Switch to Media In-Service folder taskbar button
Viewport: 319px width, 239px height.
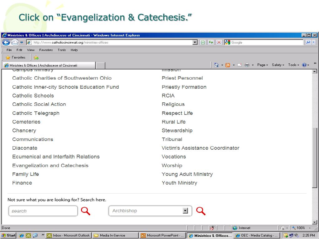pyautogui.click(x=115, y=235)
